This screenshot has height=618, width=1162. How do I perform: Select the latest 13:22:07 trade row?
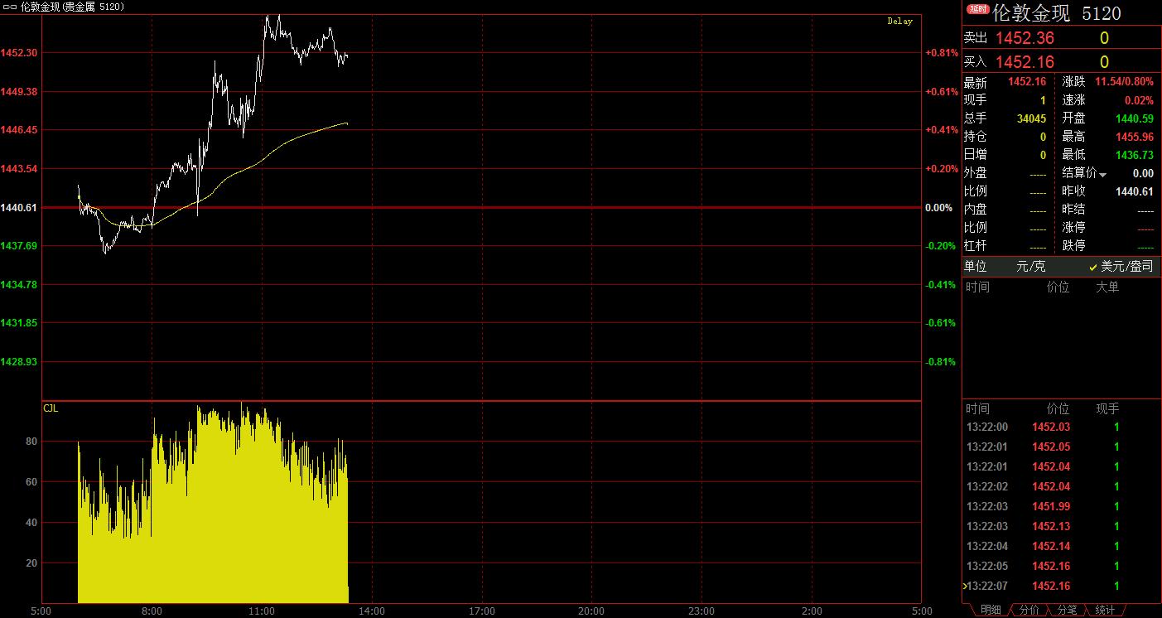click(x=1060, y=586)
